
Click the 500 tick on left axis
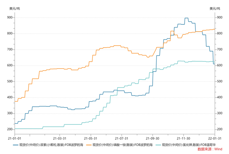pyautogui.click(x=10, y=81)
